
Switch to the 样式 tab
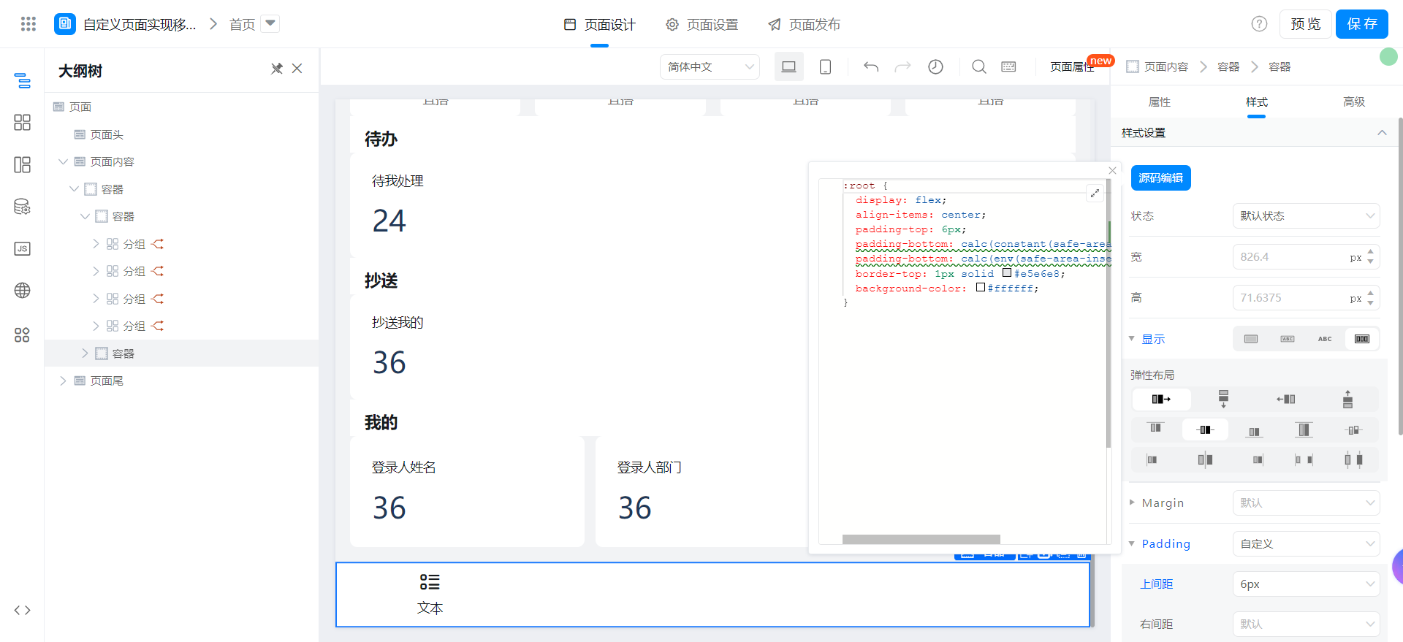(x=1257, y=102)
